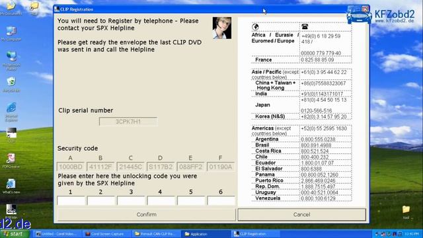Click the Chile phone number
Screen dimensions: 423x238
point(315,157)
